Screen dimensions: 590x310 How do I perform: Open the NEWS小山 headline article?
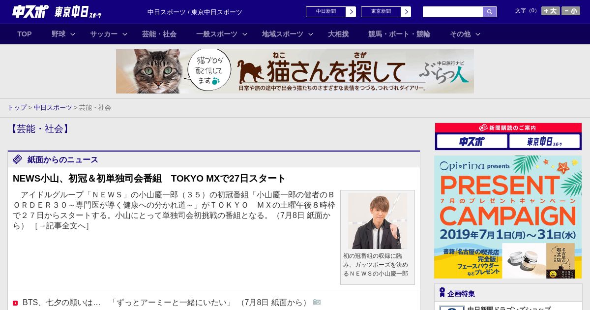point(149,178)
